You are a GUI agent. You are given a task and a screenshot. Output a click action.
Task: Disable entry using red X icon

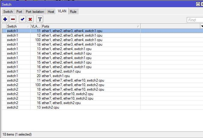30,19
